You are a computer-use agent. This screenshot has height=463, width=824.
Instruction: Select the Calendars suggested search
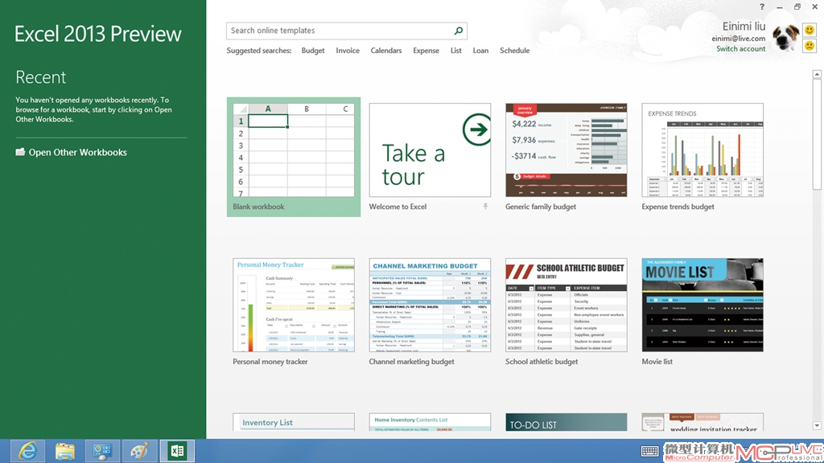(x=385, y=51)
